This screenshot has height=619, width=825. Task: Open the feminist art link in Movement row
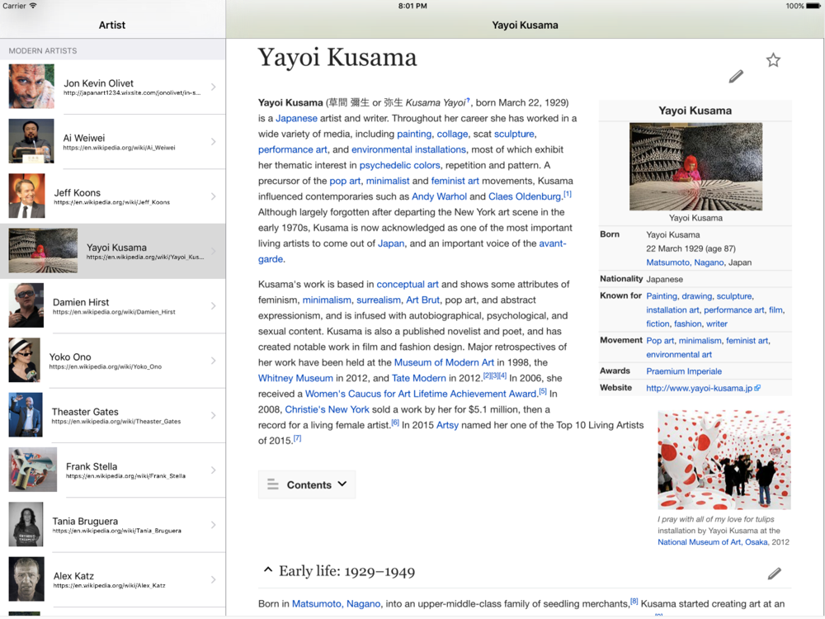point(747,341)
